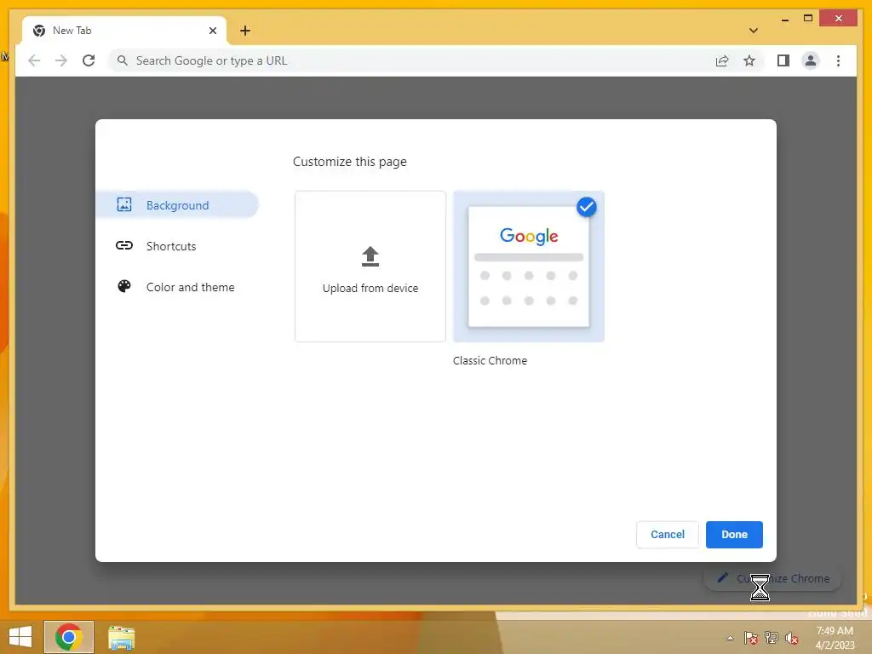Viewport: 872px width, 654px height.
Task: Cancel the customize dialog
Action: [x=668, y=535]
